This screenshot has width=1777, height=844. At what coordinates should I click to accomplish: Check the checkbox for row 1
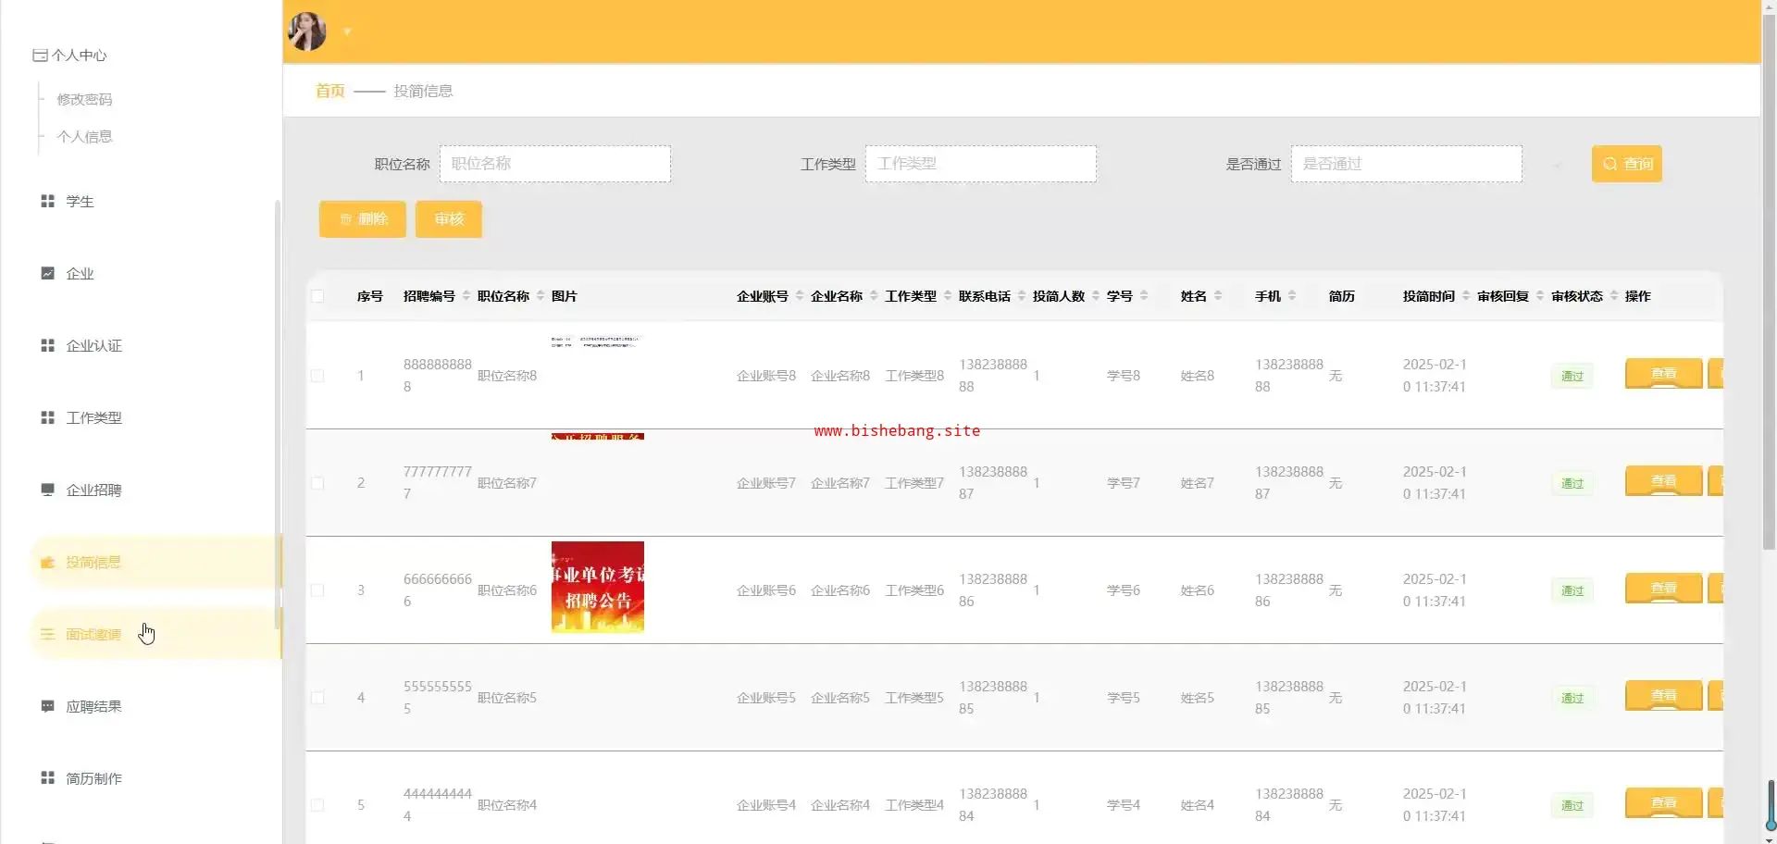317,376
